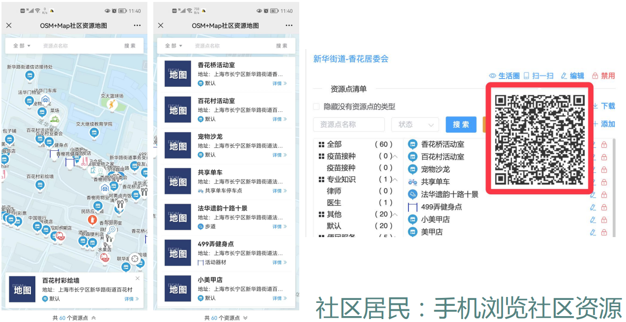The height and width of the screenshot is (322, 626).
Task: Click the lock icon for 美甲店
Action: [604, 232]
